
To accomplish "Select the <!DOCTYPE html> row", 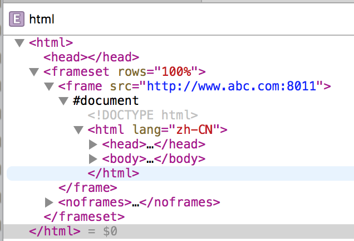I will [142, 115].
